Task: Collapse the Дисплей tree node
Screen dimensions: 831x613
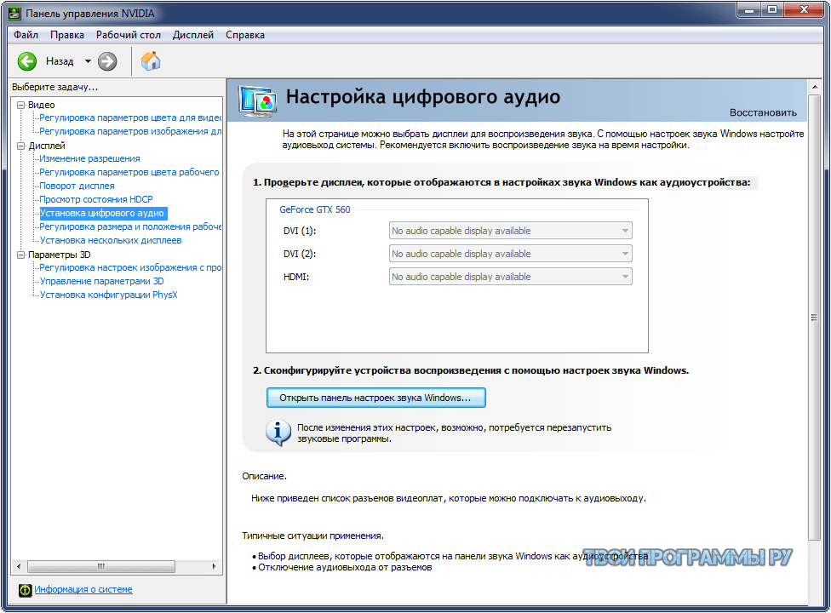Action: [21, 146]
